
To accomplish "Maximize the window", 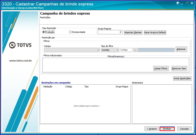I will point(187,3).
